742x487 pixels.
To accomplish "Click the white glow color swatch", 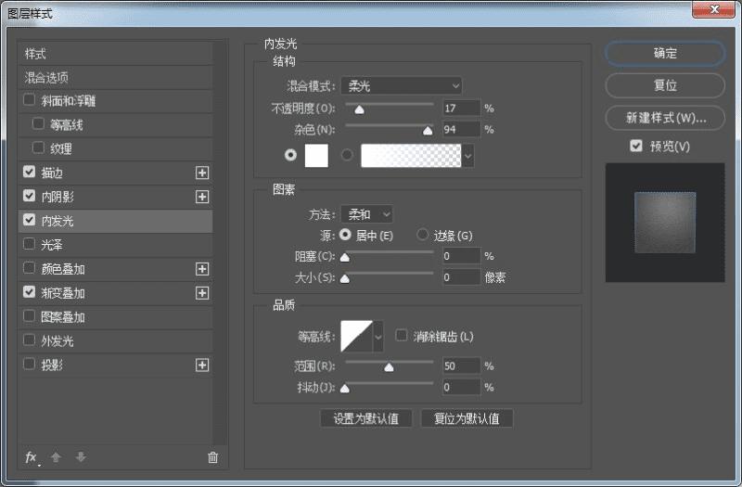I will click(x=316, y=155).
